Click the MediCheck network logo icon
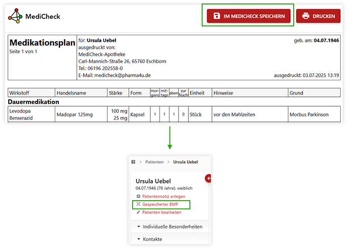Screen dimensions: 348x251 pyautogui.click(x=15, y=16)
